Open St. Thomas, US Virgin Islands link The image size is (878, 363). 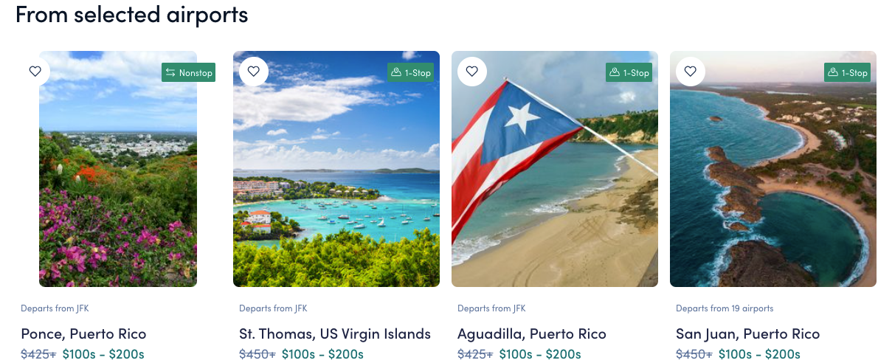(x=335, y=334)
